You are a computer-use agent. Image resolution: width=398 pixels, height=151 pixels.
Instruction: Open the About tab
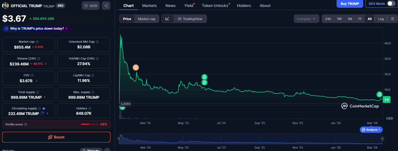coord(265,5)
